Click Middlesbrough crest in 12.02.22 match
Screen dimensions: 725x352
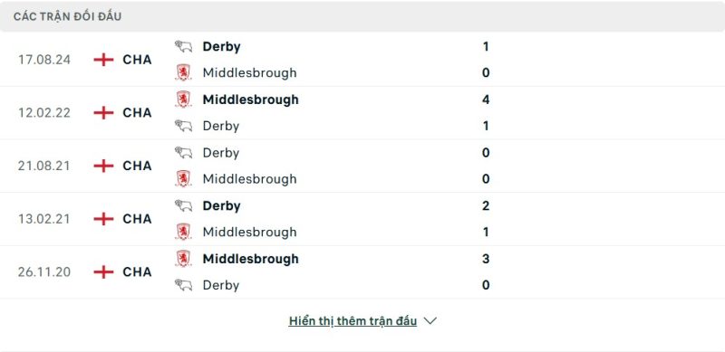click(x=183, y=100)
